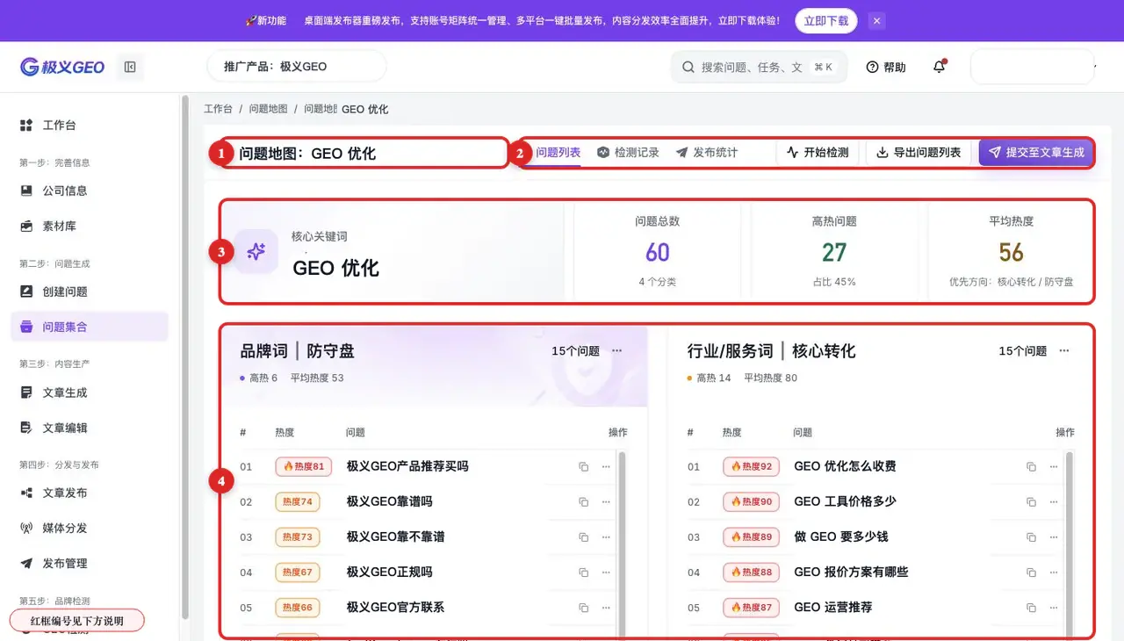Screen dimensions: 1124x641
Task: Open more options for 极义GEO官方联系
Action: tap(606, 607)
